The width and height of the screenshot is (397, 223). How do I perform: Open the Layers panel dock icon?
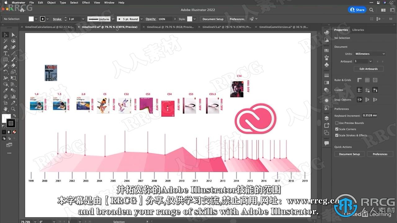[327, 118]
